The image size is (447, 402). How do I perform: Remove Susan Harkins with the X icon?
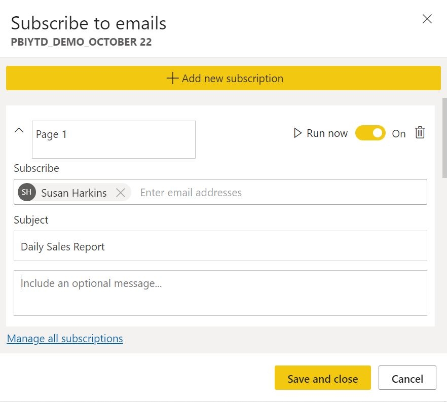click(121, 193)
